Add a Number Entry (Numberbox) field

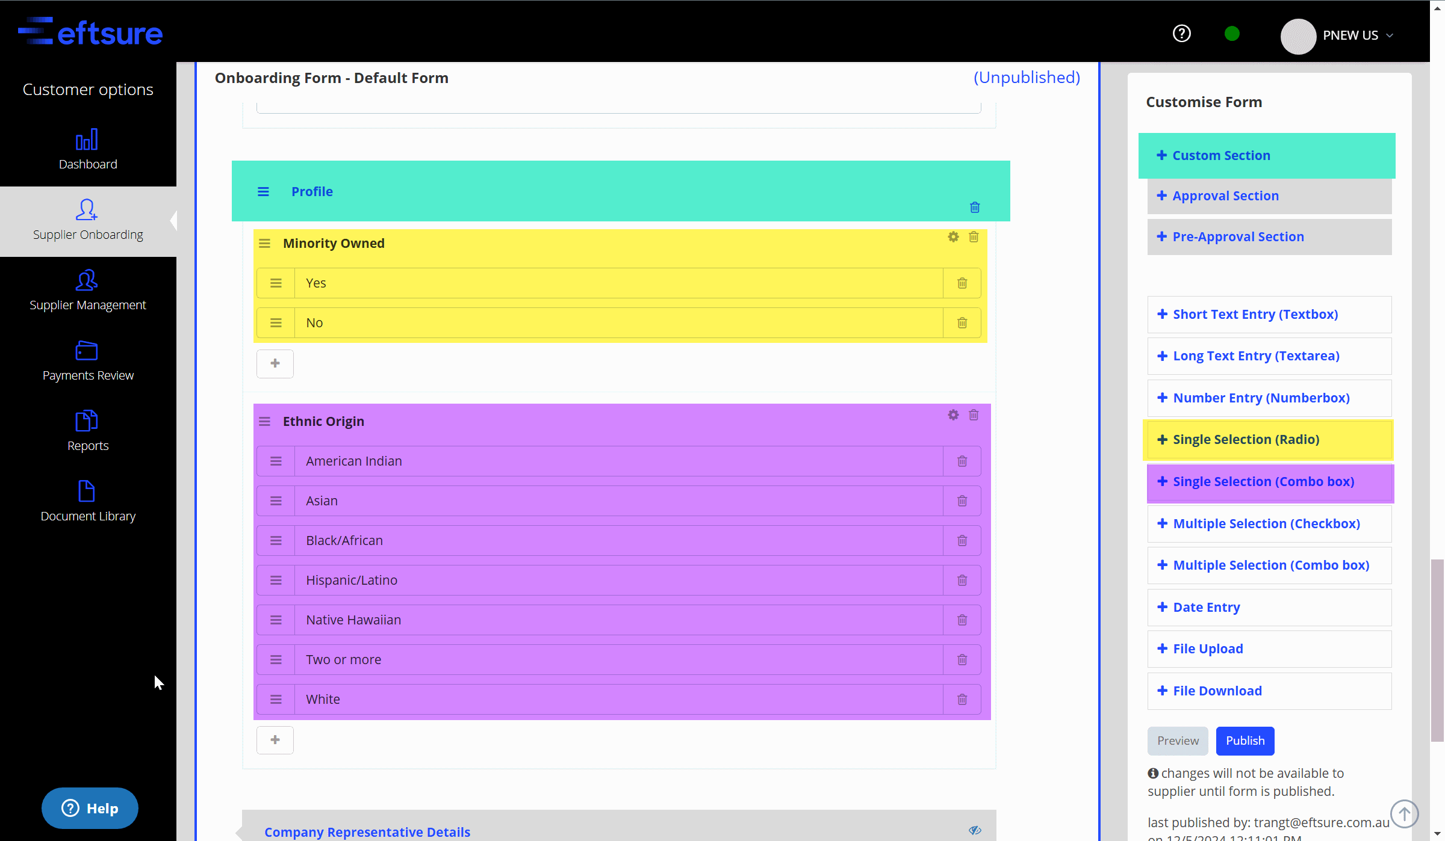(1269, 398)
